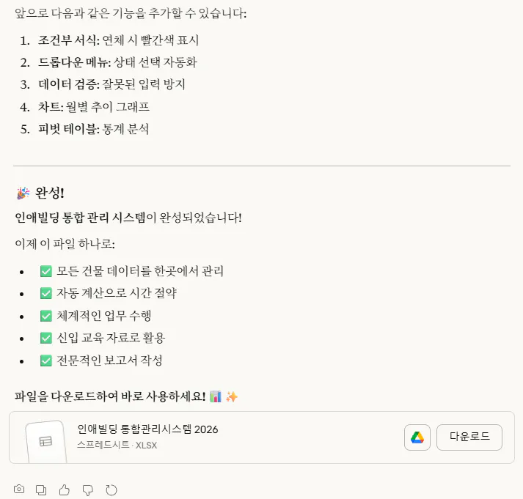Click the sparkles emoji at the line end
This screenshot has height=499, width=523.
[x=232, y=397]
